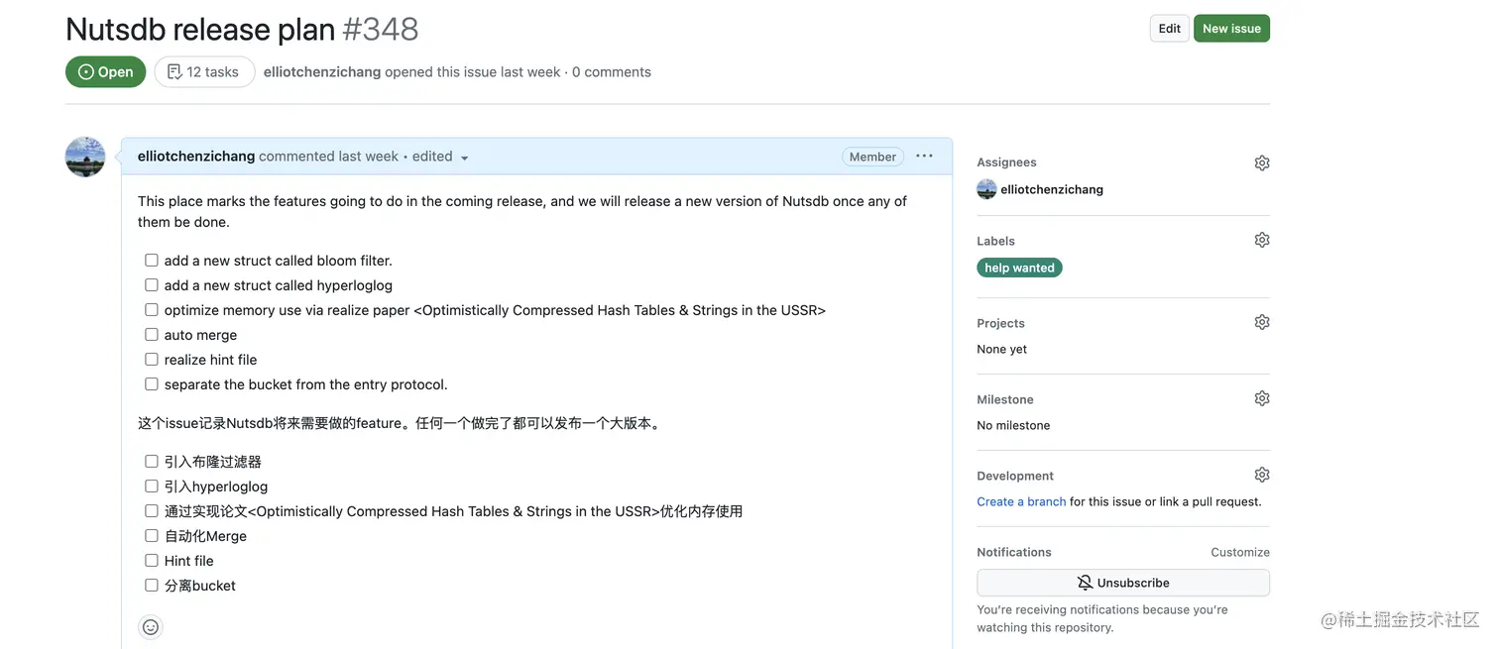
Task: Check the 'auto merge' task
Action: tap(152, 335)
